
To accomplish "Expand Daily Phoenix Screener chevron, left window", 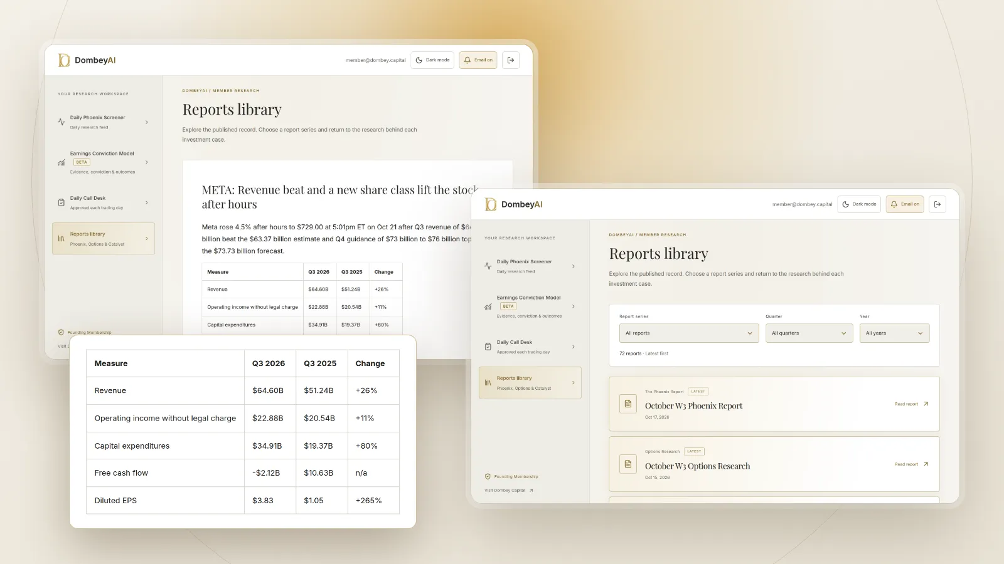I will click(x=147, y=122).
